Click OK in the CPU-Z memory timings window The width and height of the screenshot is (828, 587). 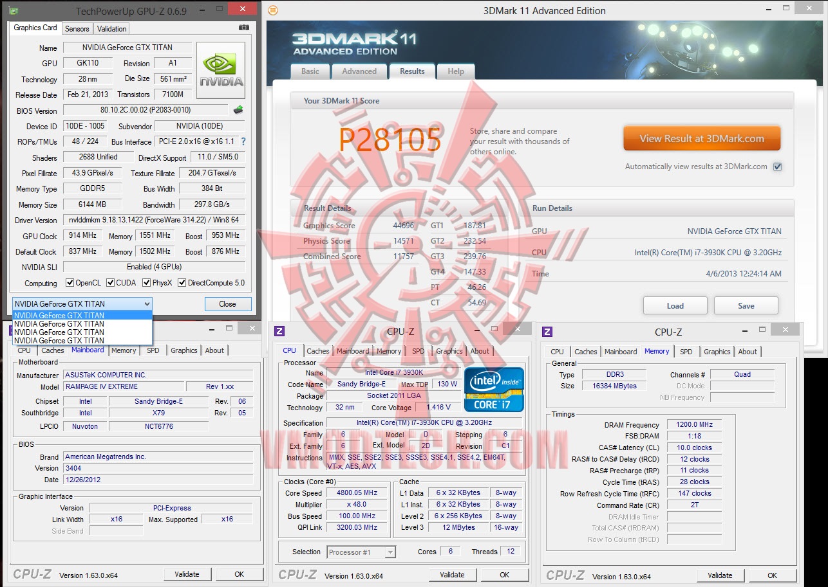coord(773,575)
